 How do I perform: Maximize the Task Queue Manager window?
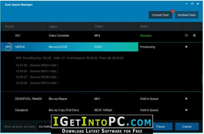point(192,4)
